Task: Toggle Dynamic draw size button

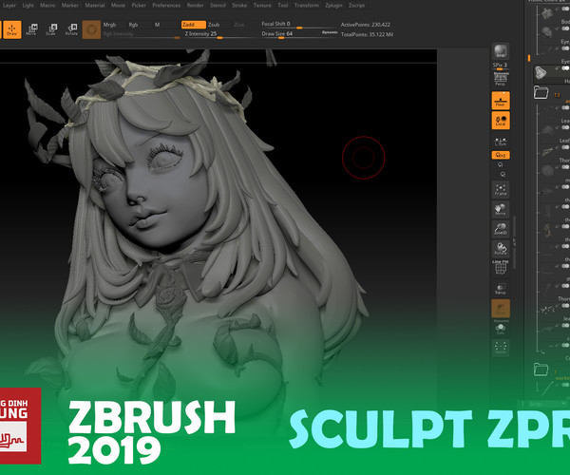Action: 330,32
